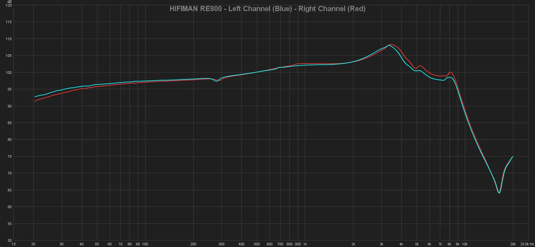The image size is (535, 247).
Task: Click the '1k' frequency label
Action: 305,244
